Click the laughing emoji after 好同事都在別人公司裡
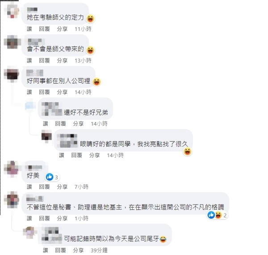268x255 pixels. 96,82
